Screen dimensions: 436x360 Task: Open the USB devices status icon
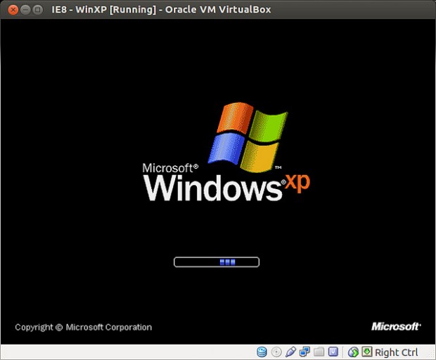click(x=290, y=352)
